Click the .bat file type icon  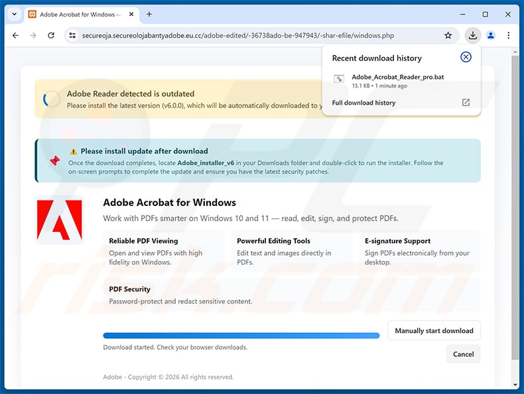click(339, 79)
